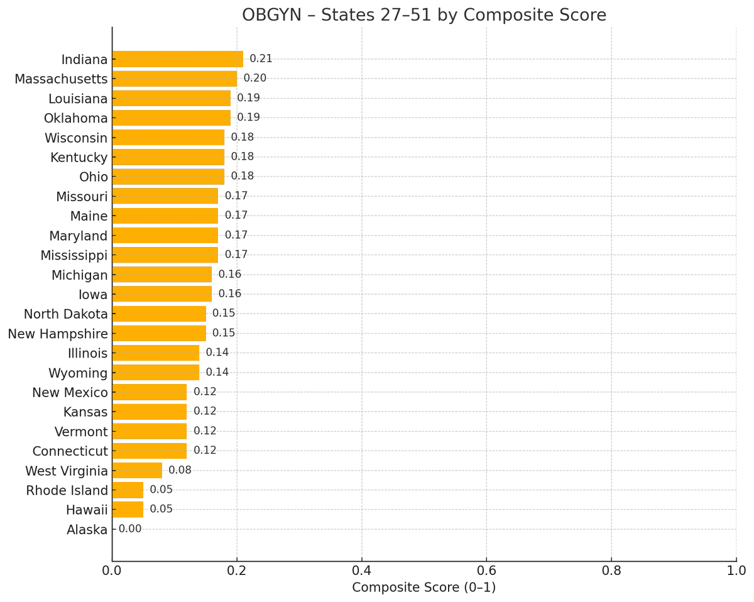Select the orange bar for Massachusetts

pos(175,79)
